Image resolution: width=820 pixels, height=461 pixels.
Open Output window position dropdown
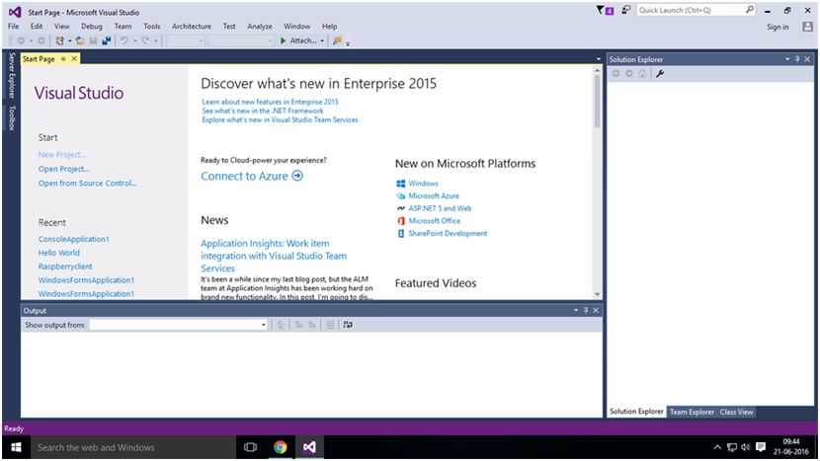tap(576, 310)
